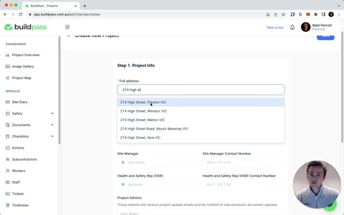Click the presenter webcam video bubble
This screenshot has width=344, height=215.
[x=317, y=184]
